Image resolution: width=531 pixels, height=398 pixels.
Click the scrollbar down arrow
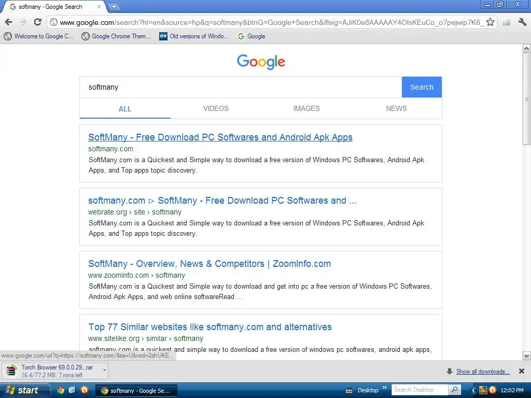527,356
